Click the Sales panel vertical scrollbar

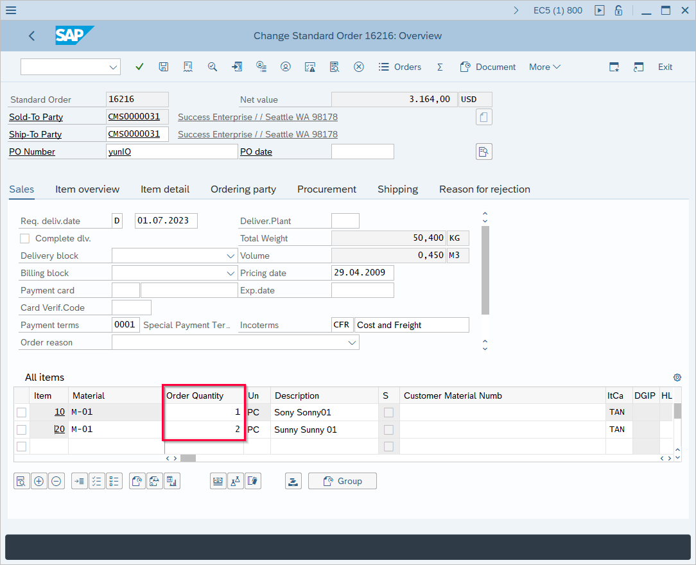tap(485, 270)
